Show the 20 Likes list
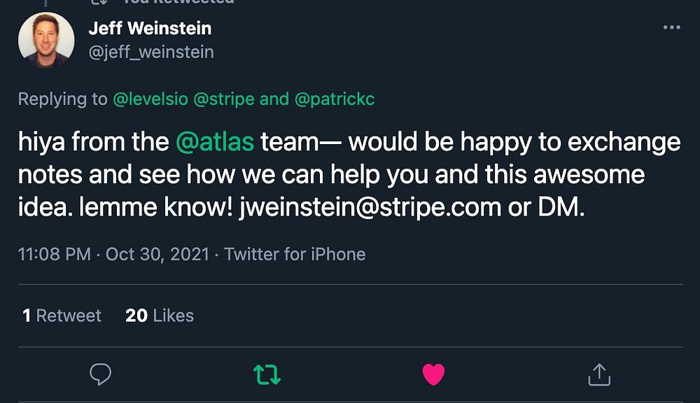 click(160, 316)
